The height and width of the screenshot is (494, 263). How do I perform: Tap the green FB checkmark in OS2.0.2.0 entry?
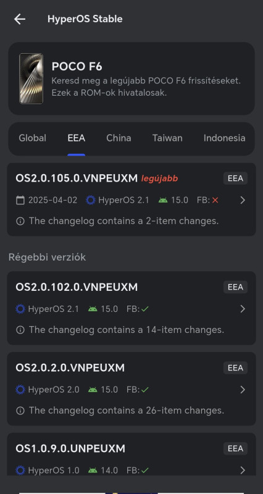tap(144, 390)
